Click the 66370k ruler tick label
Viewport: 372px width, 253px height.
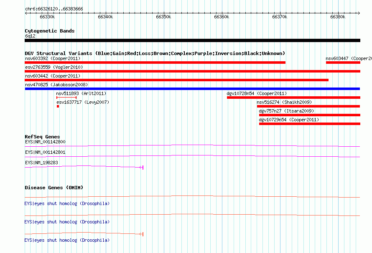coord(280,17)
